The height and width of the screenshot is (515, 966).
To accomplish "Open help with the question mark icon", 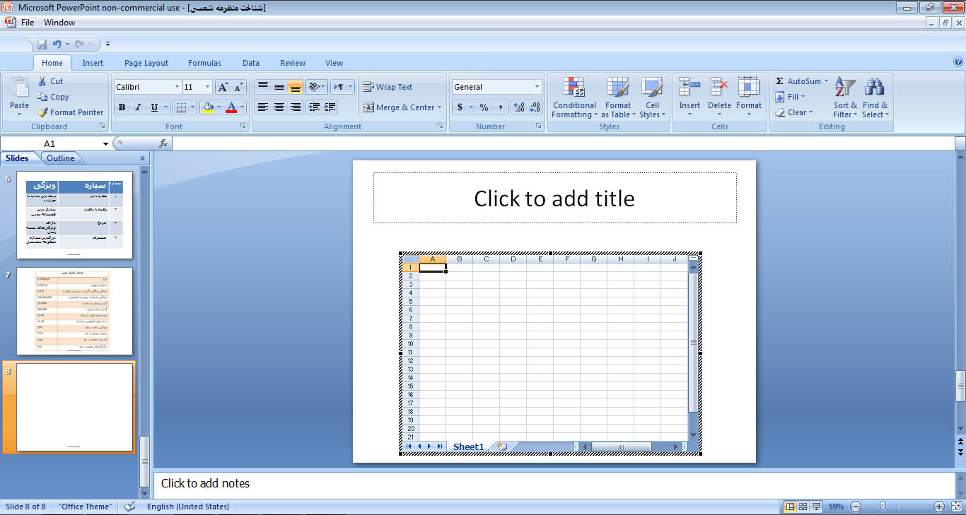I will [958, 62].
